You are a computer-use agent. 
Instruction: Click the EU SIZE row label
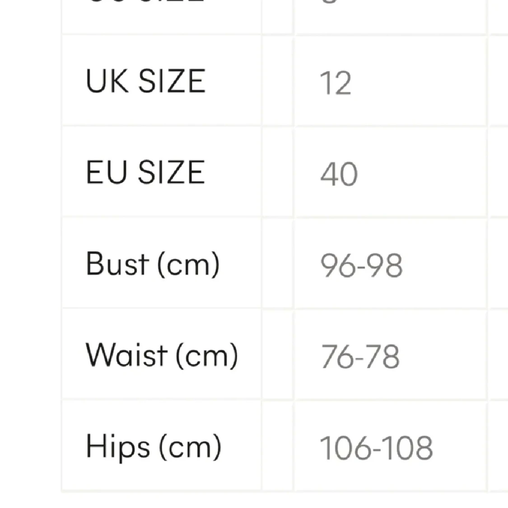tap(145, 172)
